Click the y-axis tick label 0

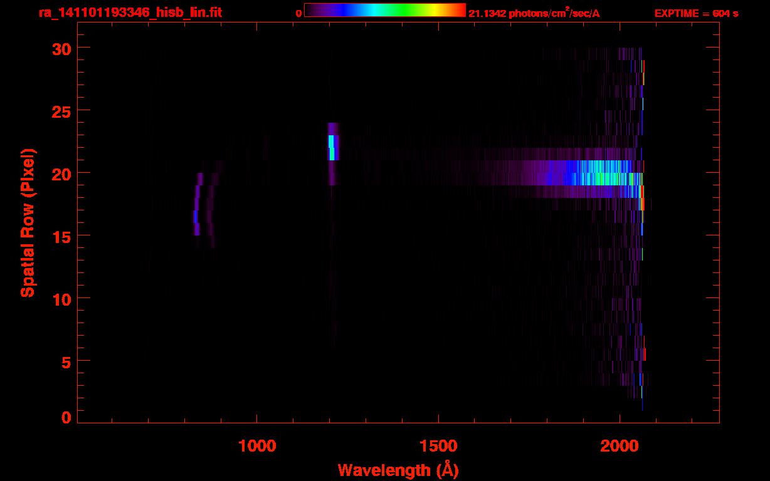[66, 418]
